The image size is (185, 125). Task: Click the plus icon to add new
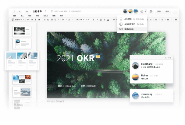[27, 11]
